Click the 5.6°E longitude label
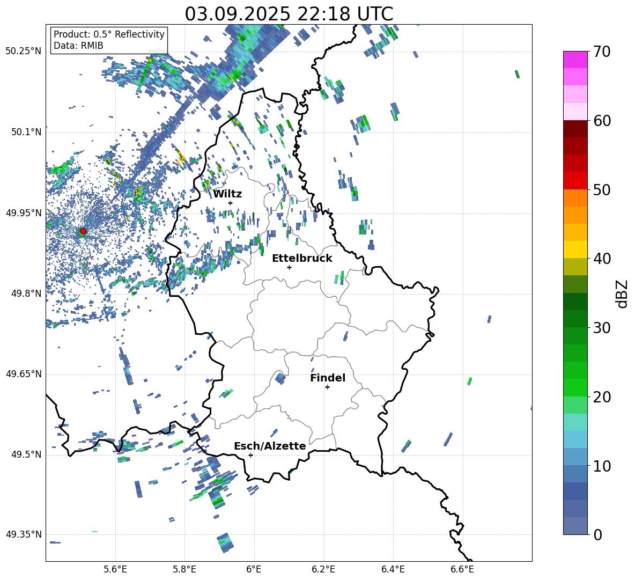Screen dimensions: 635x580 coord(115,569)
